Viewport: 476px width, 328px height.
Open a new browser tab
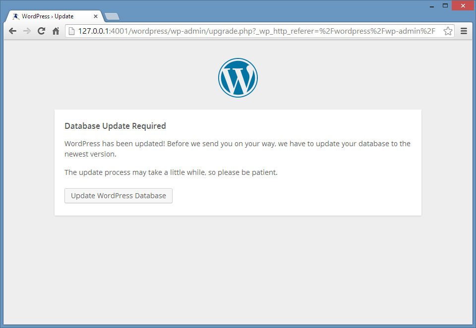[112, 16]
